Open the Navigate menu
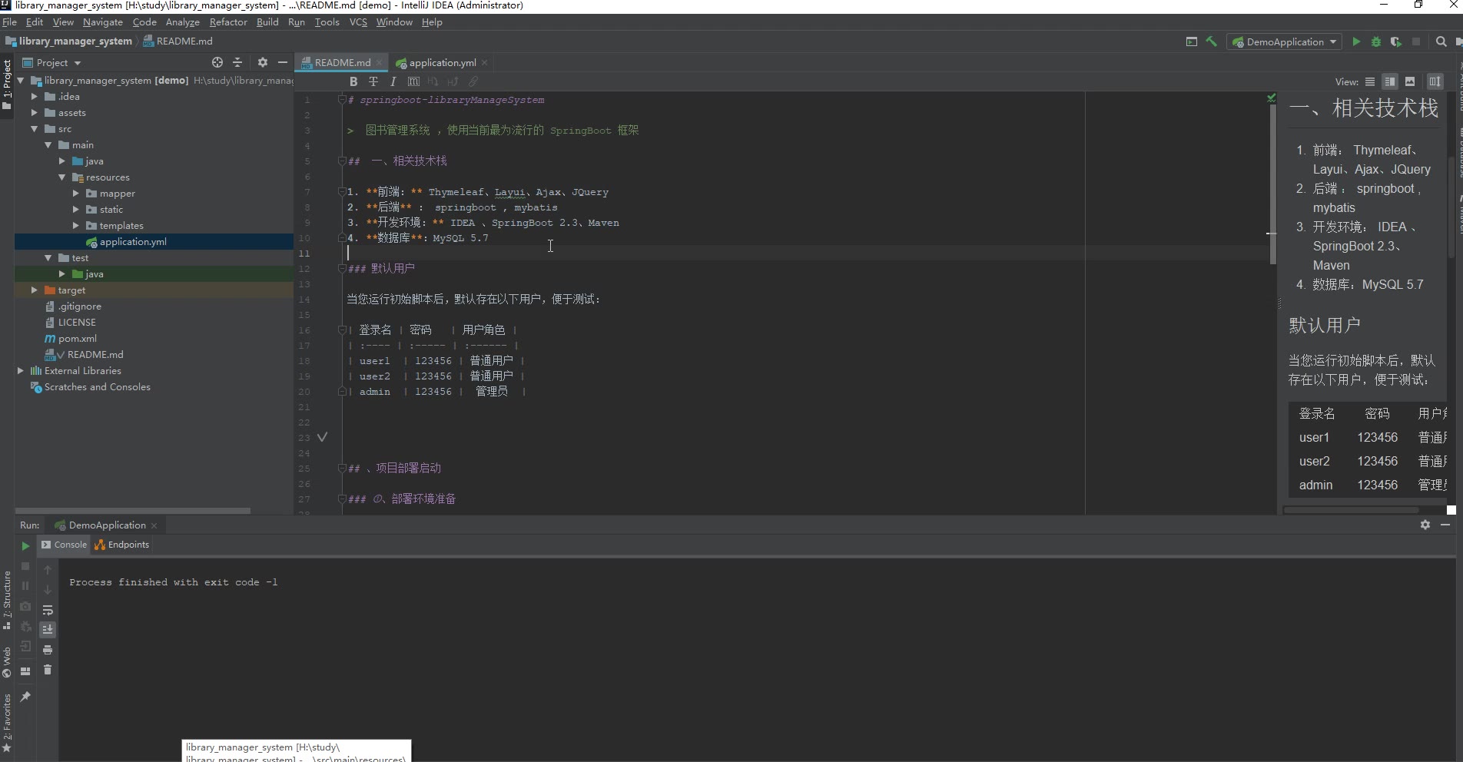The image size is (1463, 762). pos(103,22)
